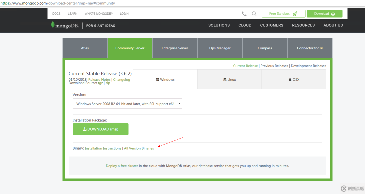This screenshot has width=365, height=194.
Task: Open the Release Notes link
Action: (99, 79)
